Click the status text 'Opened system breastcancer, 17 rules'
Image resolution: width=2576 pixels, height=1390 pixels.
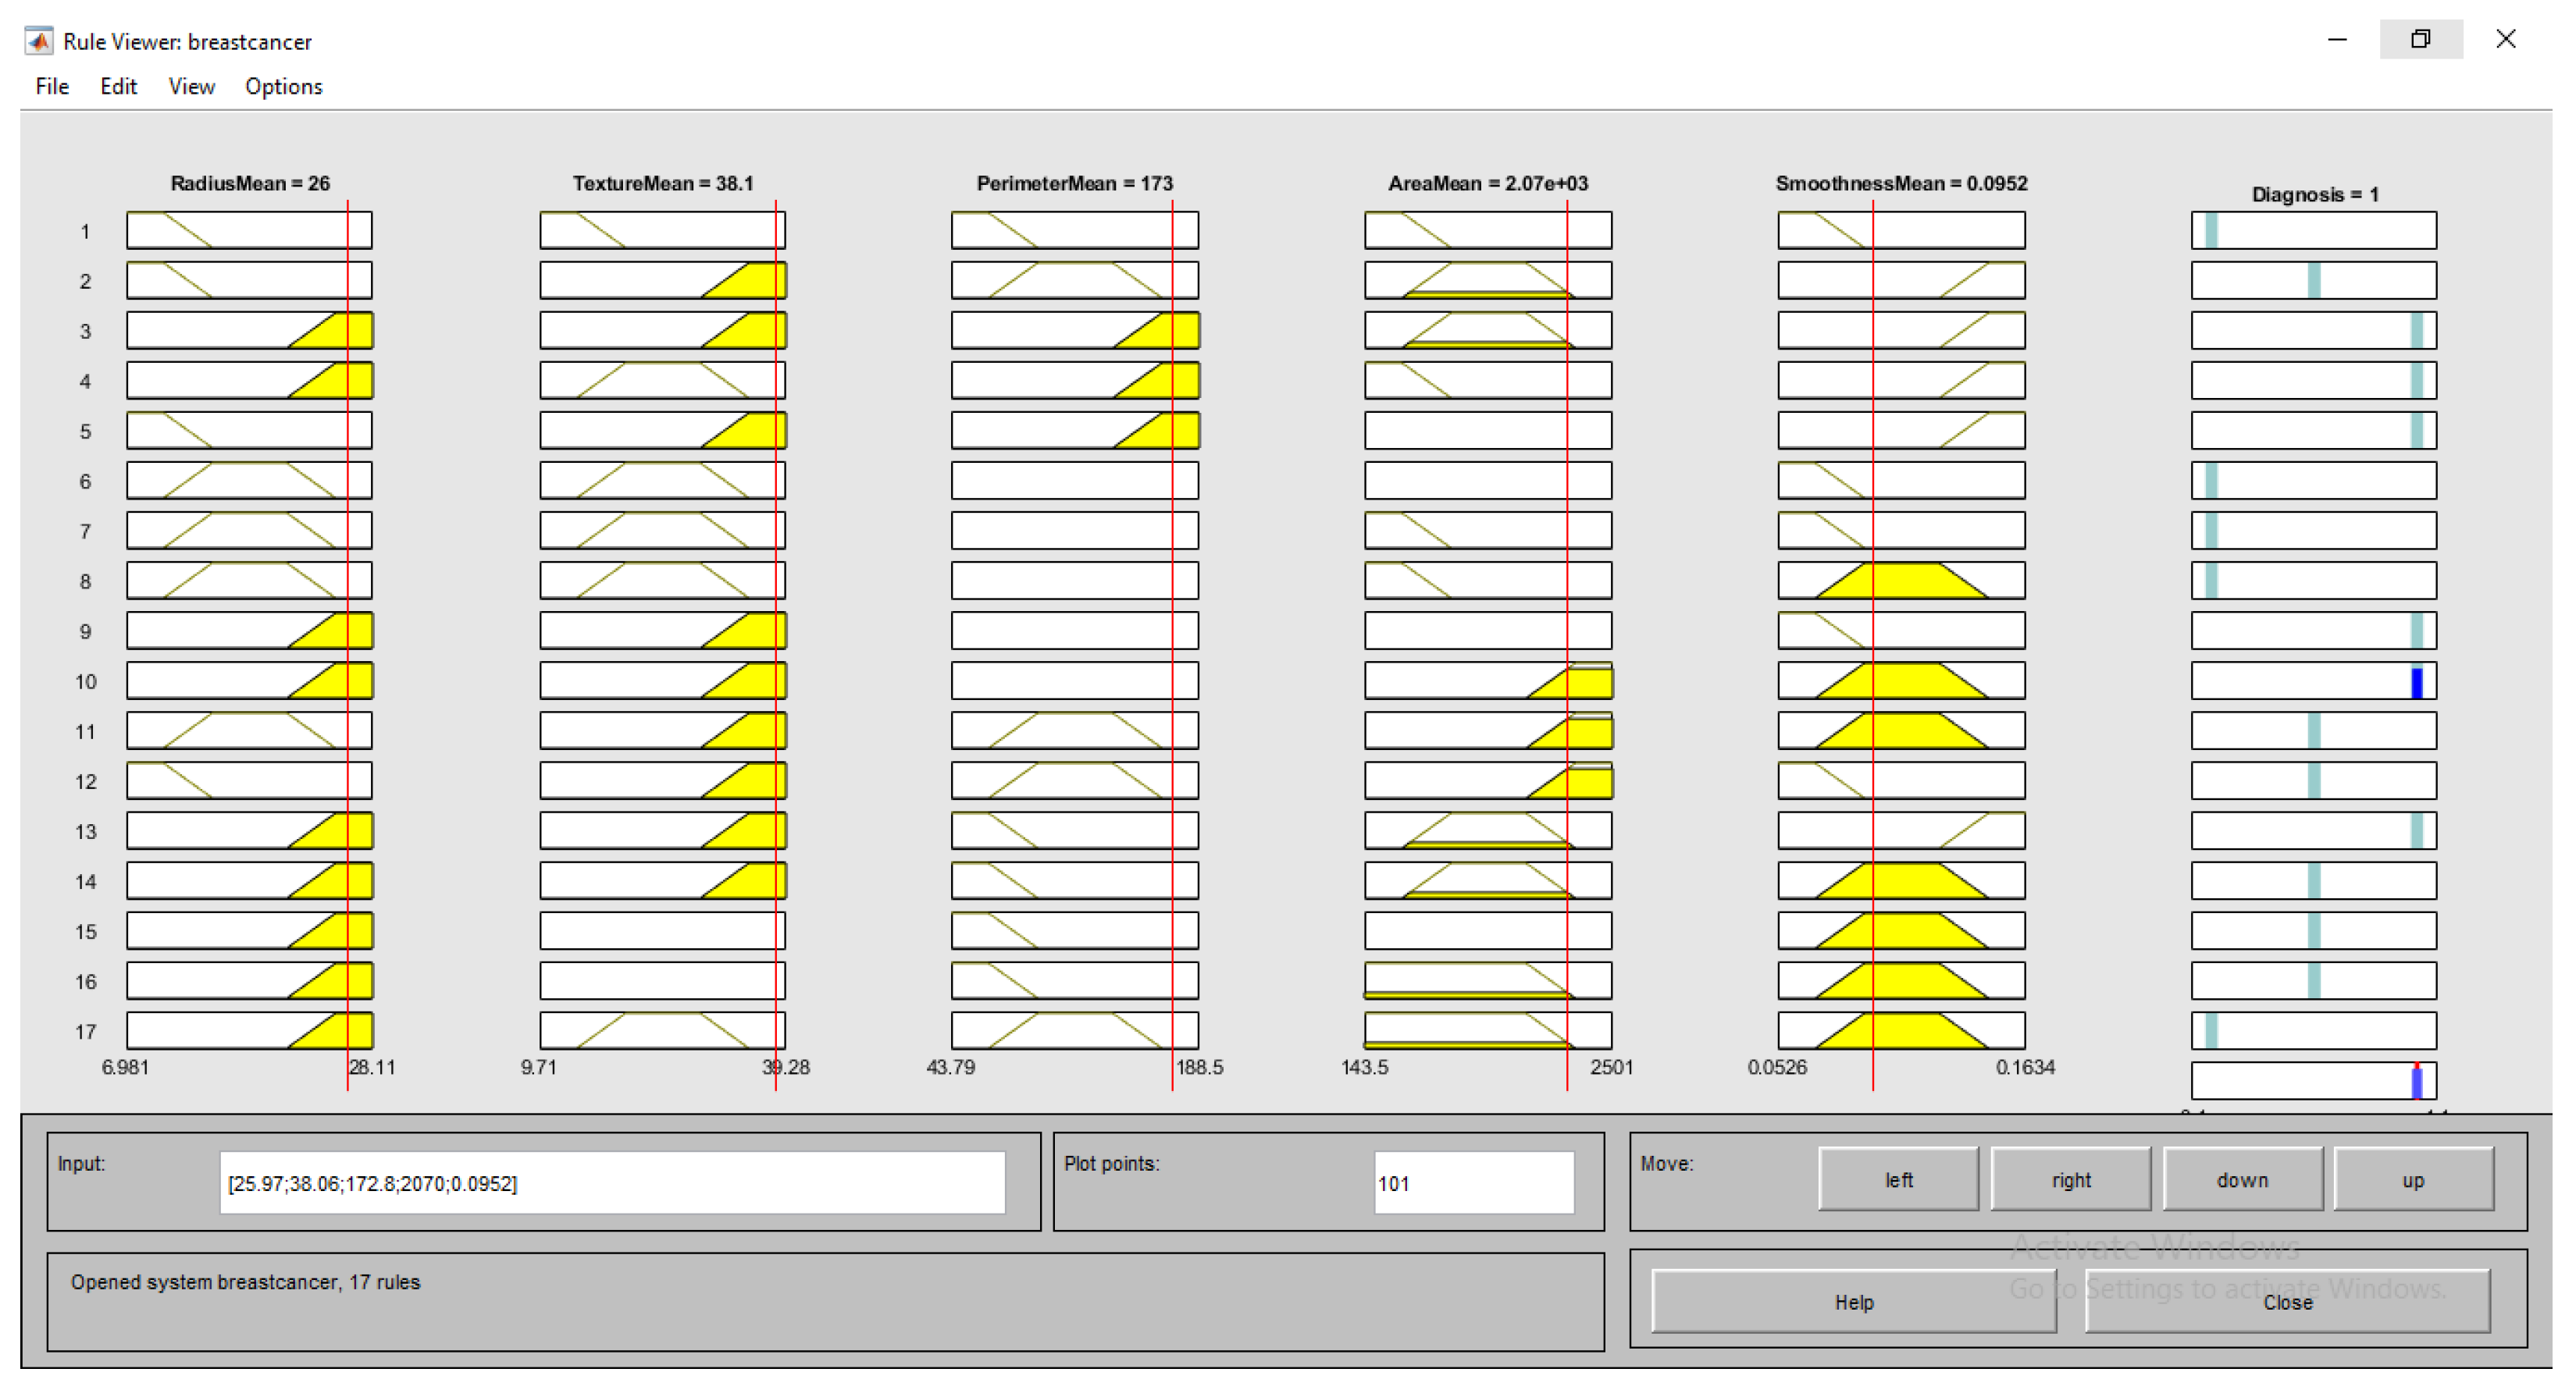245,1282
